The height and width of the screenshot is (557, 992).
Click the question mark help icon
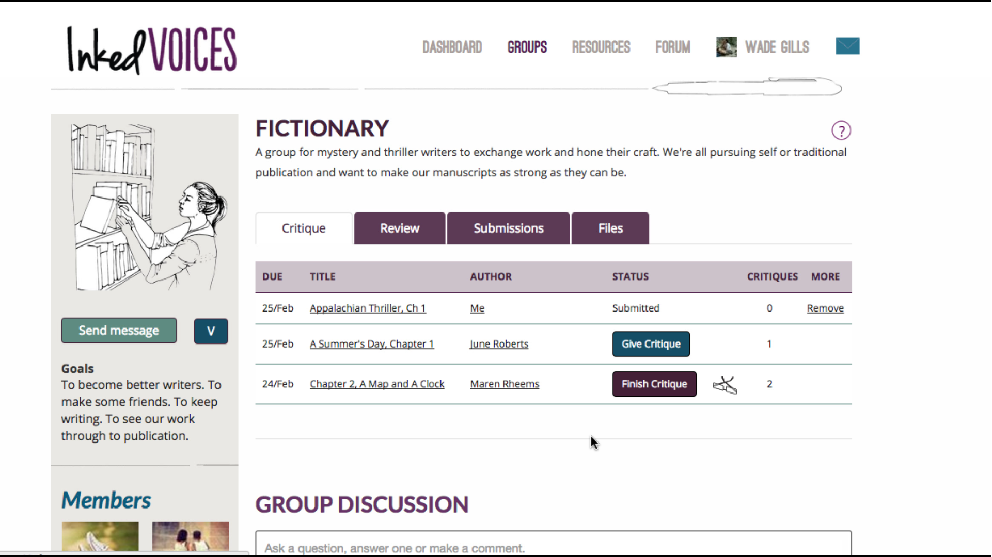click(x=841, y=130)
